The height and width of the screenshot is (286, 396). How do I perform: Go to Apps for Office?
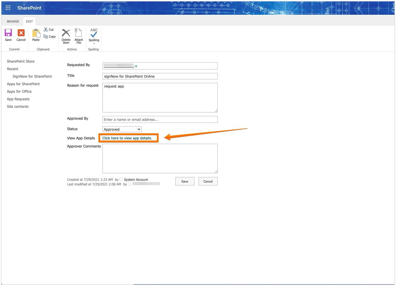[19, 92]
